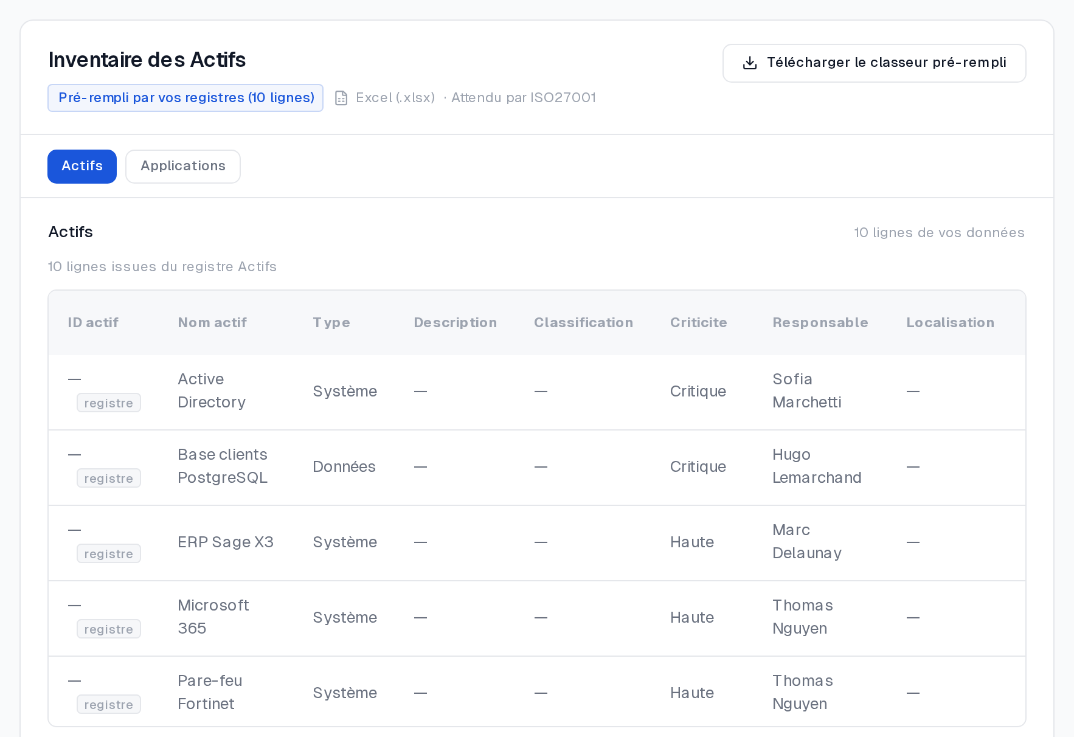1074x737 pixels.
Task: Click the 'registre' badge in Base clients PostgreSQL row
Action: coord(109,478)
